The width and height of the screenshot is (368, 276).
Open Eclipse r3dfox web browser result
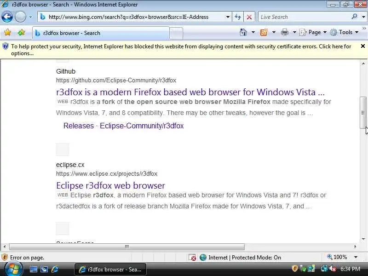110,185
